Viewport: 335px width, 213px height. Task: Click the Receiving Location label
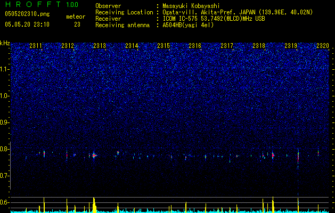124,12
